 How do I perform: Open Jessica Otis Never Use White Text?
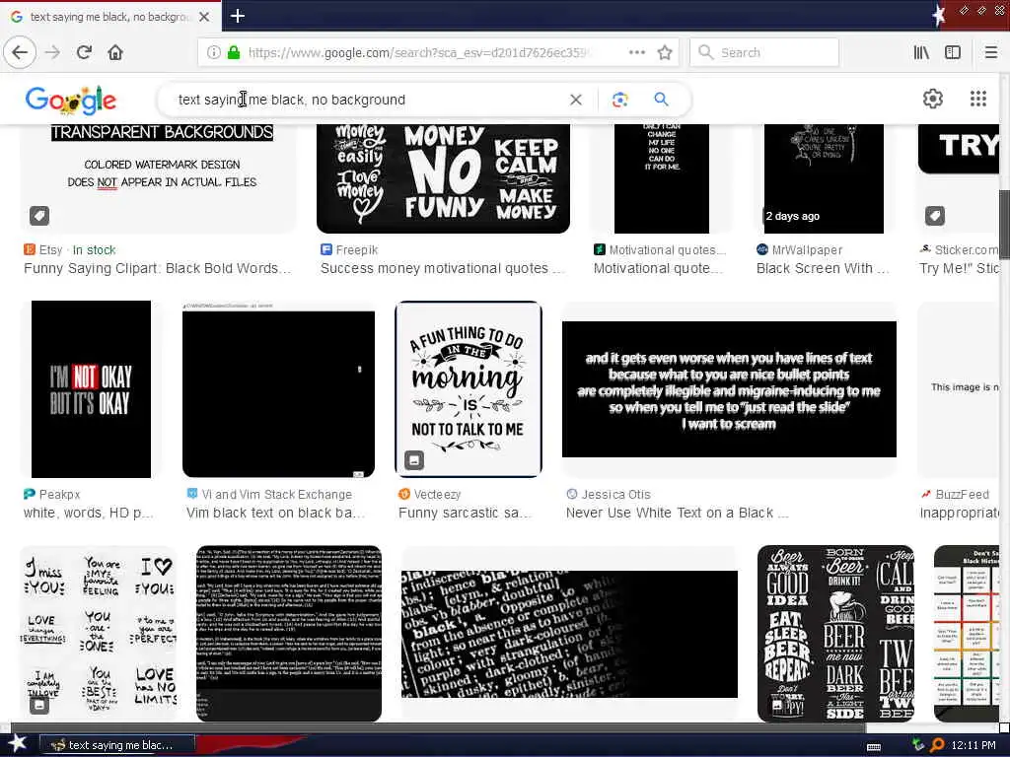point(677,513)
